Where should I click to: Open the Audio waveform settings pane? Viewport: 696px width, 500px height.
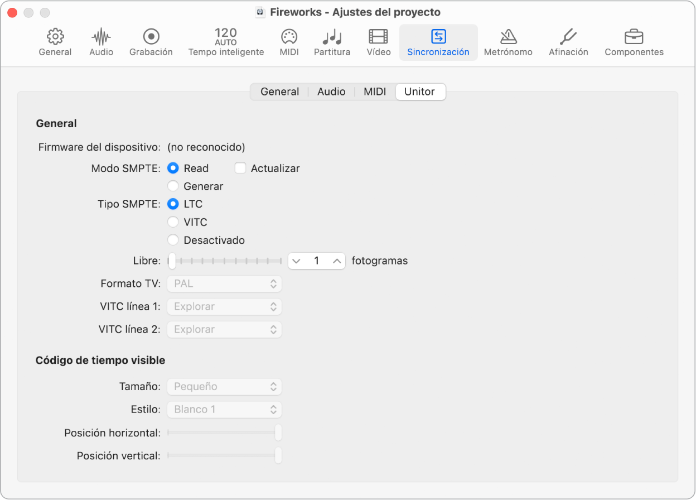pos(101,43)
